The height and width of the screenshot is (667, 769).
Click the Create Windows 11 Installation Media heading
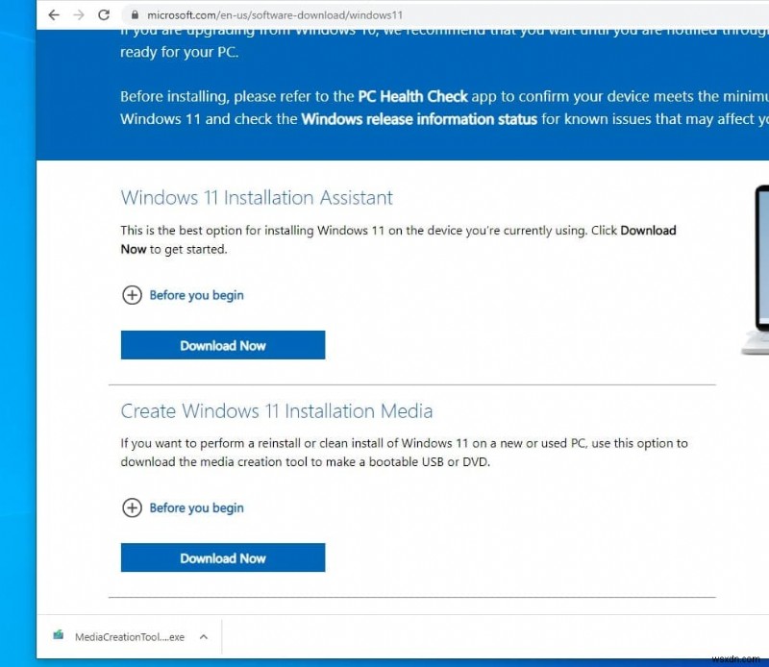277,410
